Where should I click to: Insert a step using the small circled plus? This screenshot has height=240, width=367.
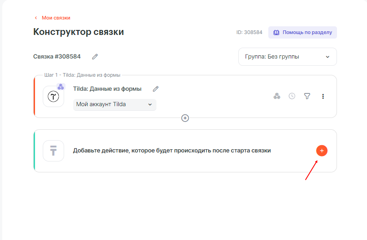[185, 118]
